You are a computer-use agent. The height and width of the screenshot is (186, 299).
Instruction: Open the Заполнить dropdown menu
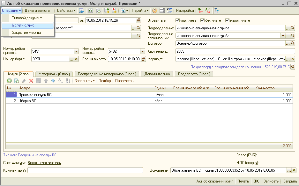point(84,81)
